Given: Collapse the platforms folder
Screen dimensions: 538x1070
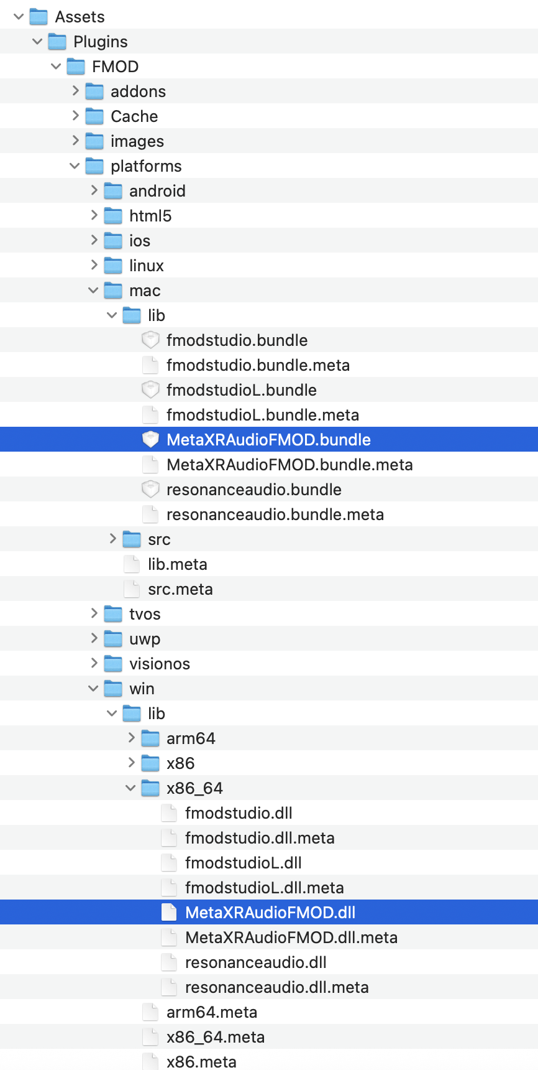Looking at the screenshot, I should (75, 165).
